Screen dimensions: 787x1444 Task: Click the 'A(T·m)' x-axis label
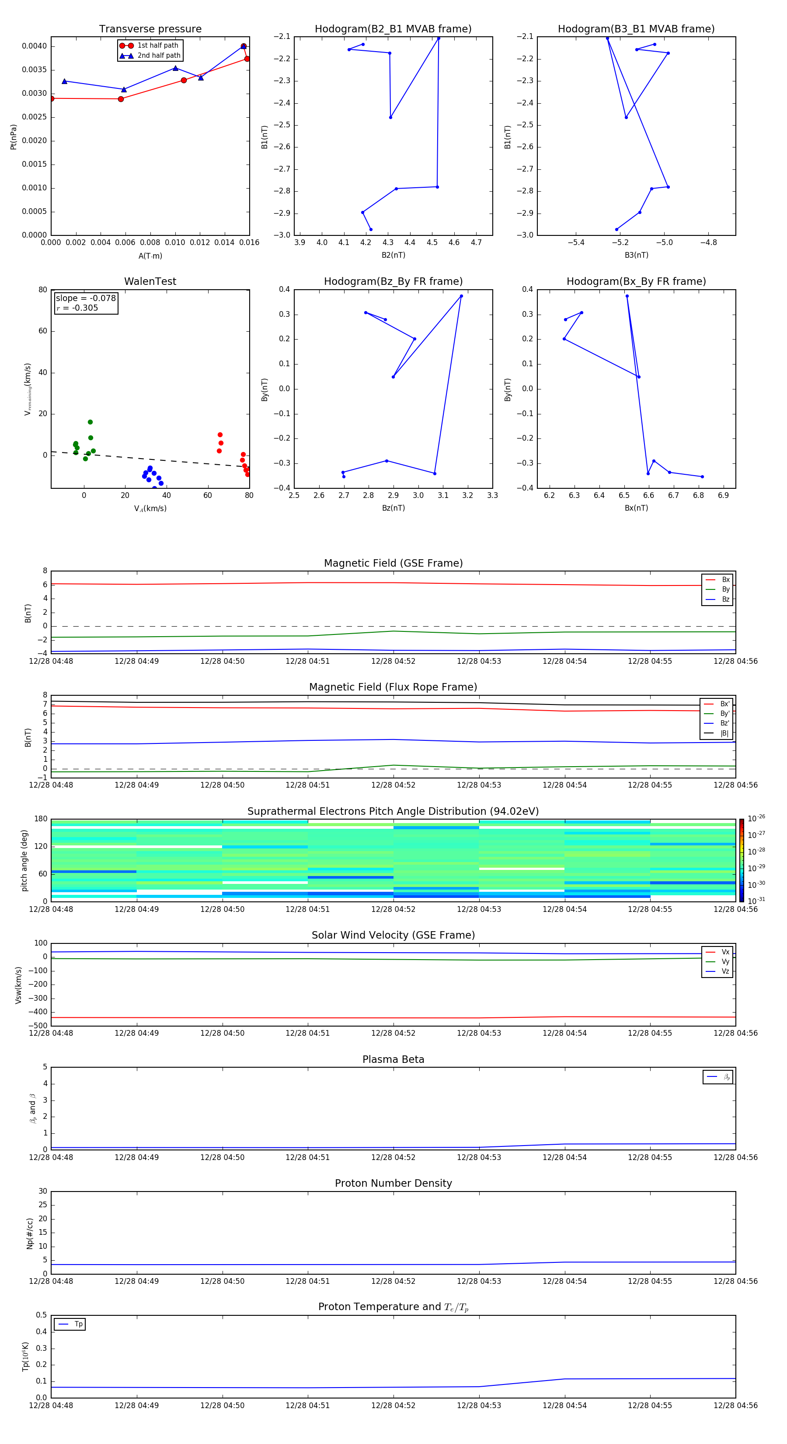point(150,256)
